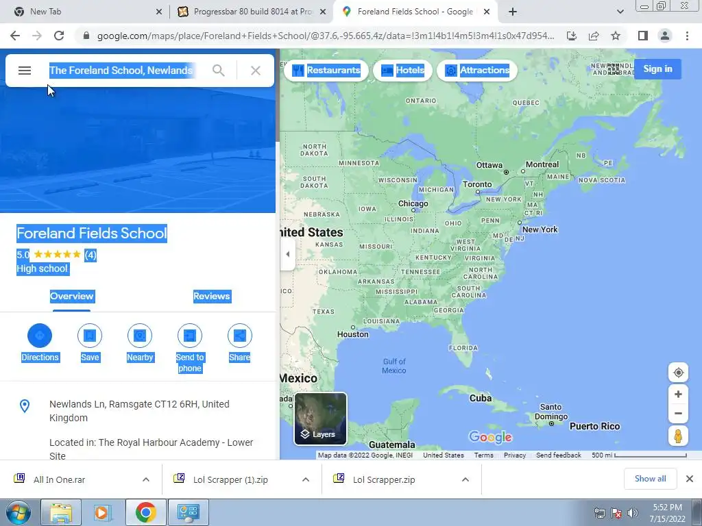Click the address bar URL

tap(326, 36)
